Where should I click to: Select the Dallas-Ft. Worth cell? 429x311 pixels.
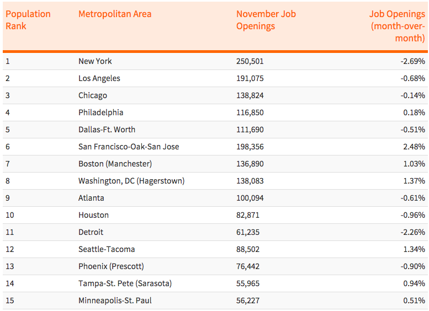pos(107,130)
